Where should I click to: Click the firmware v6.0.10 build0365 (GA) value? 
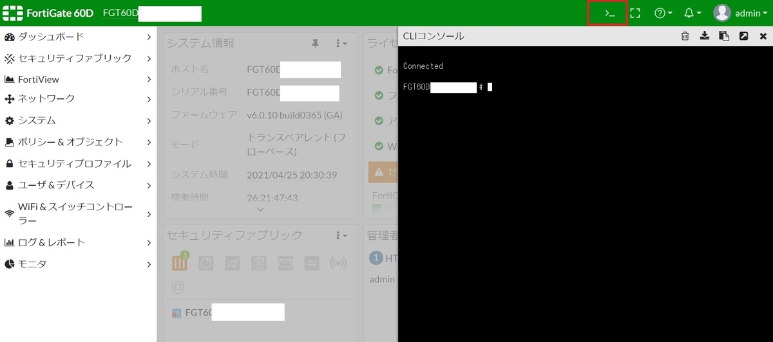coord(295,116)
